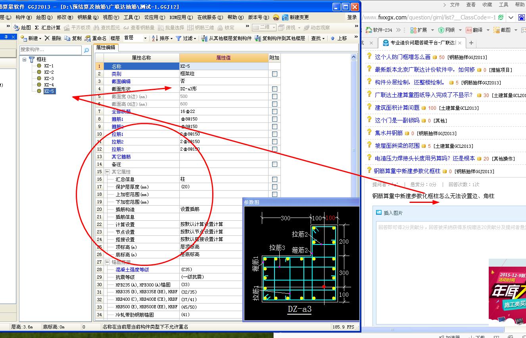
Task: Click the 网银 shield icon in the browser
Action: (x=441, y=30)
